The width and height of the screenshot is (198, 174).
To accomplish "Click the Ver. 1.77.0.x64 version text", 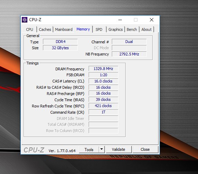I will [x=62, y=151].
